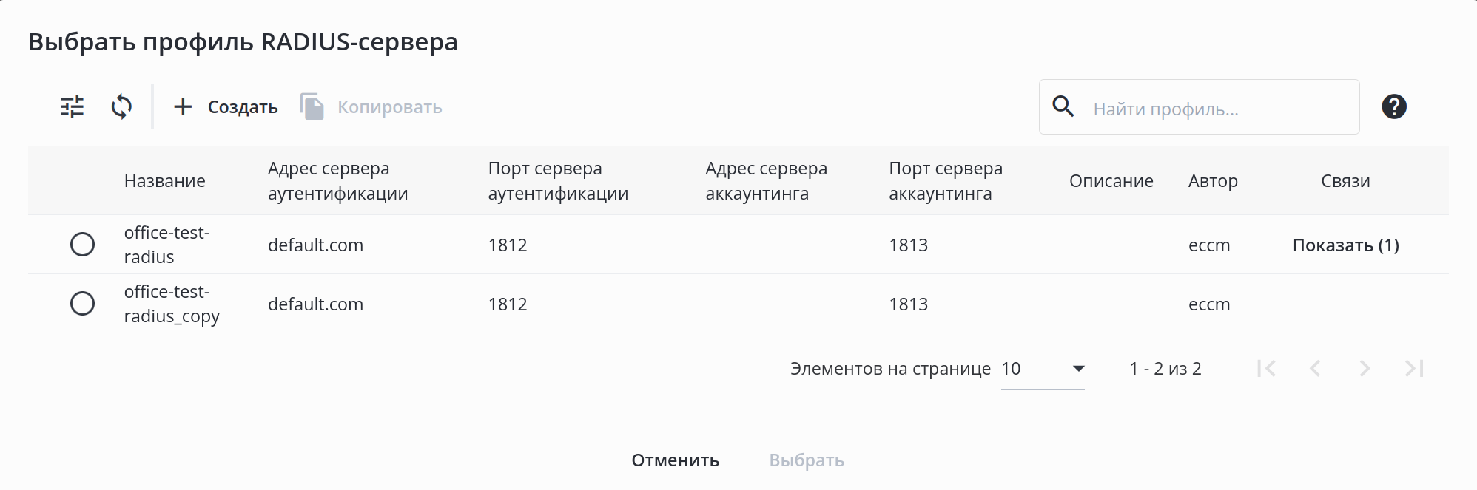Open the table filter settings icon
Screen dimensions: 1477x490
click(72, 107)
